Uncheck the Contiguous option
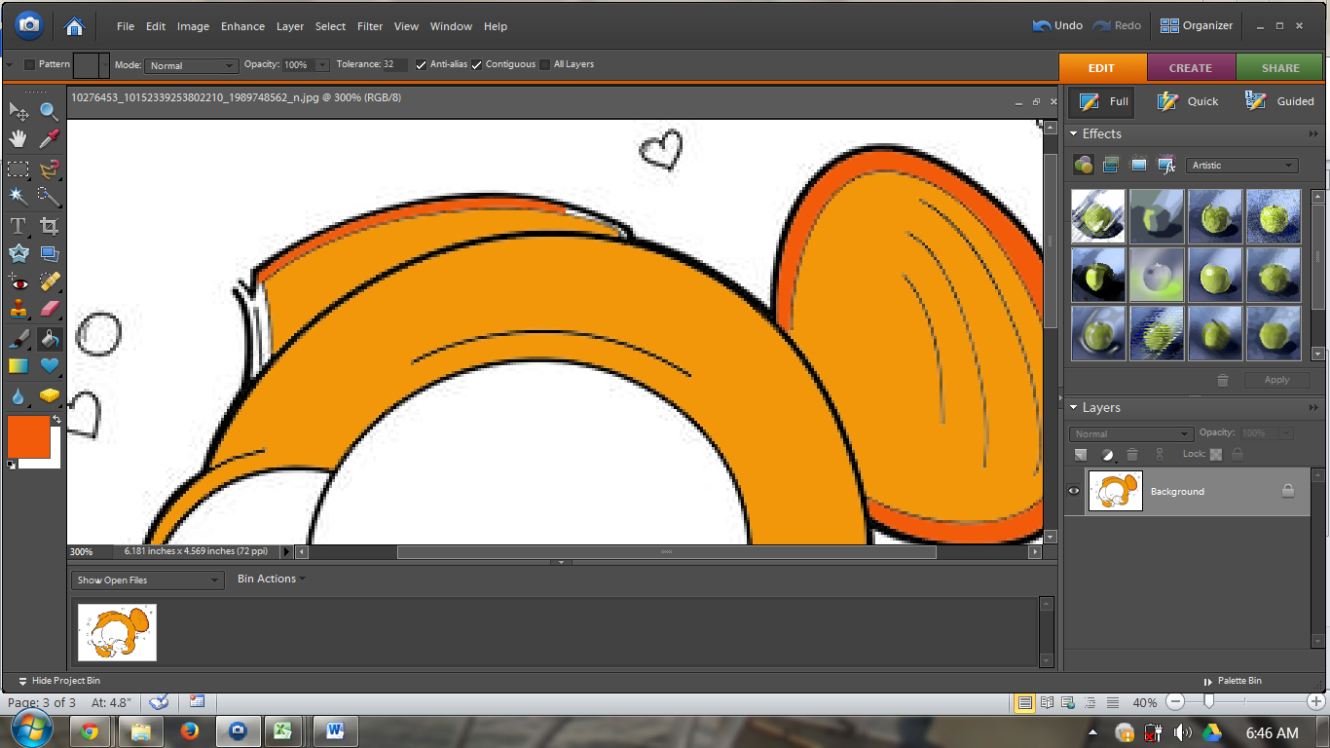The height and width of the screenshot is (748, 1330). click(477, 65)
